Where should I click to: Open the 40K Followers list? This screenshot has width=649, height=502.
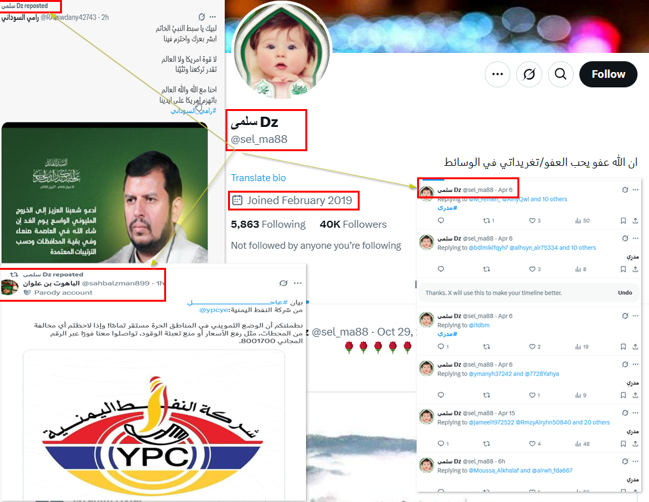coord(353,225)
